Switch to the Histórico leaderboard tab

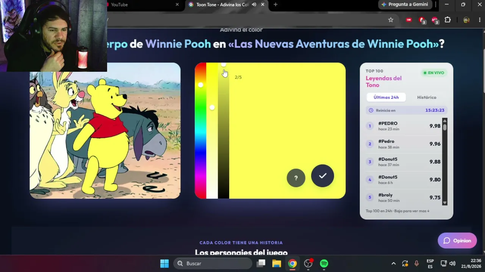coord(427,97)
